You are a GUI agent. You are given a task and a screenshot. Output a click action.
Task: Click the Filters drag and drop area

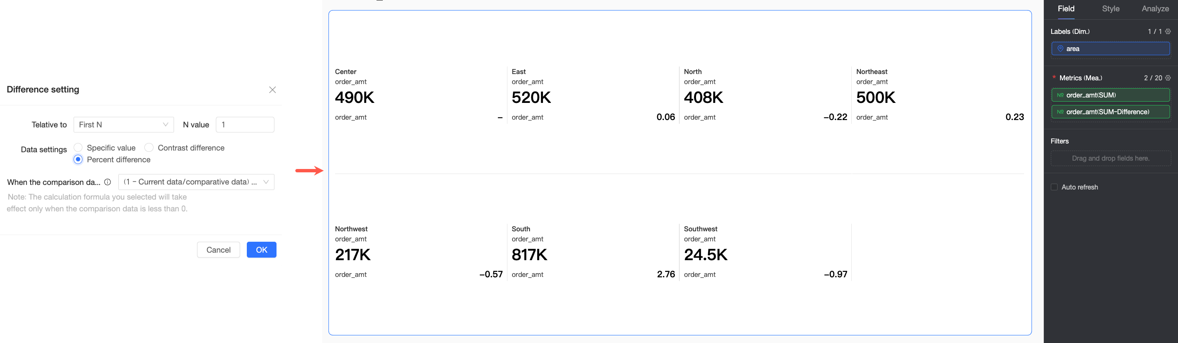click(1110, 158)
